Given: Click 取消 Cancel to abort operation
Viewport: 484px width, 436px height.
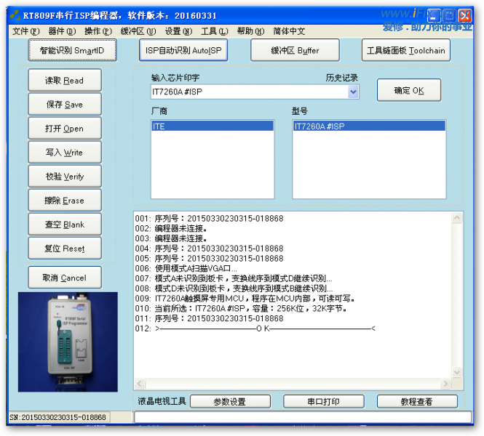Looking at the screenshot, I should pyautogui.click(x=65, y=278).
